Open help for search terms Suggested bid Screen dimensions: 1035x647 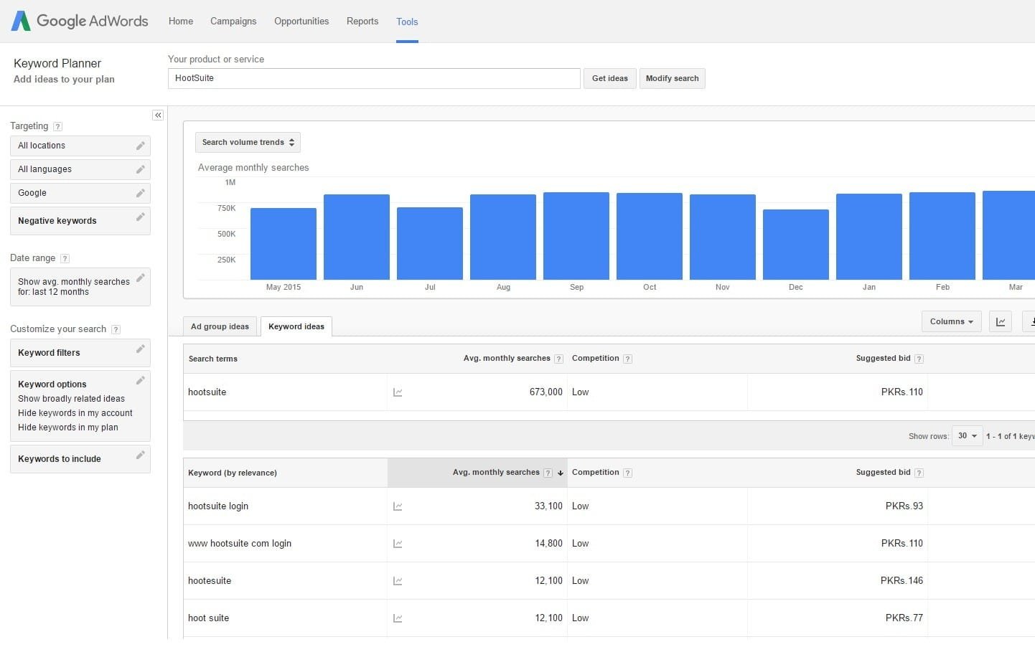(x=919, y=359)
